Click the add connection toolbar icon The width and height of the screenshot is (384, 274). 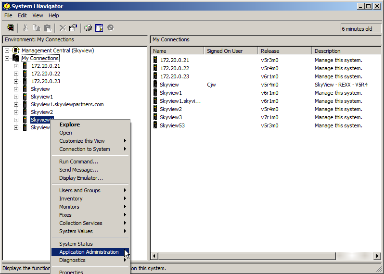[10, 28]
